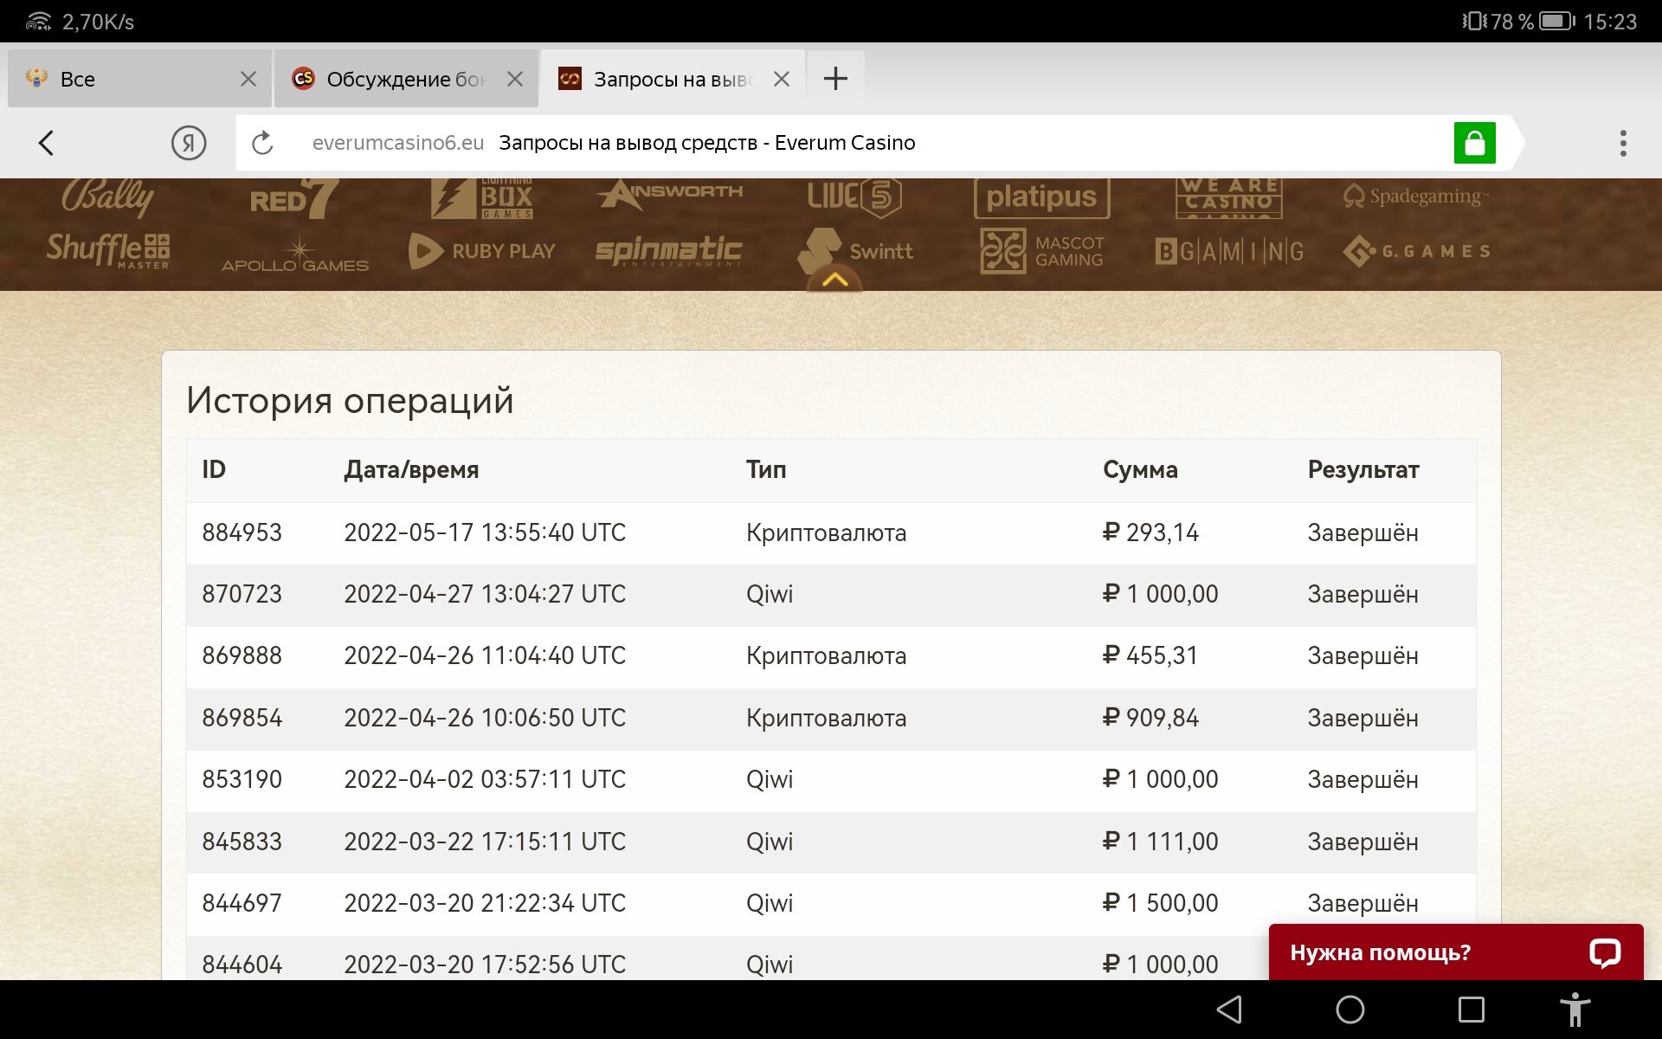Open Android recent apps square button
1662x1039 pixels.
[1471, 1010]
